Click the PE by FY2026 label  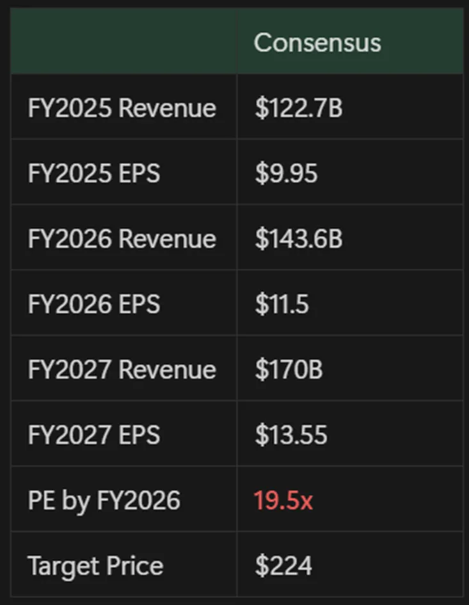point(104,500)
